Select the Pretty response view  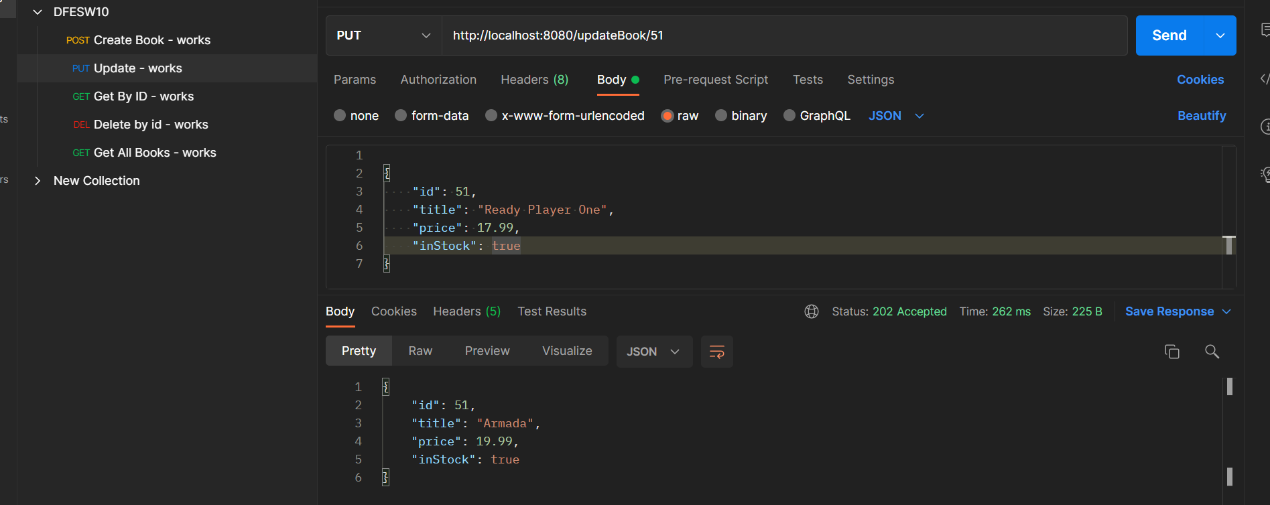point(359,351)
